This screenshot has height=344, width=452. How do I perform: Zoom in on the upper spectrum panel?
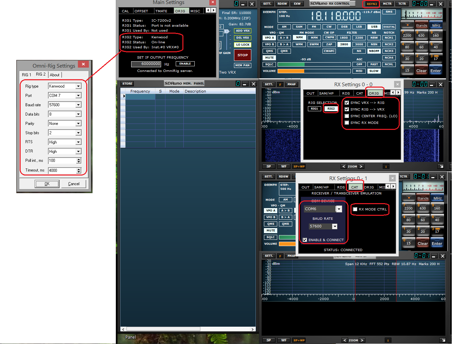click(x=361, y=167)
